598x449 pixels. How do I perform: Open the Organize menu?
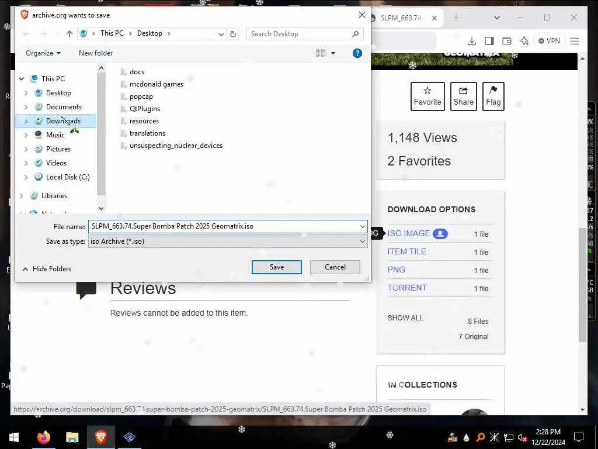[43, 53]
